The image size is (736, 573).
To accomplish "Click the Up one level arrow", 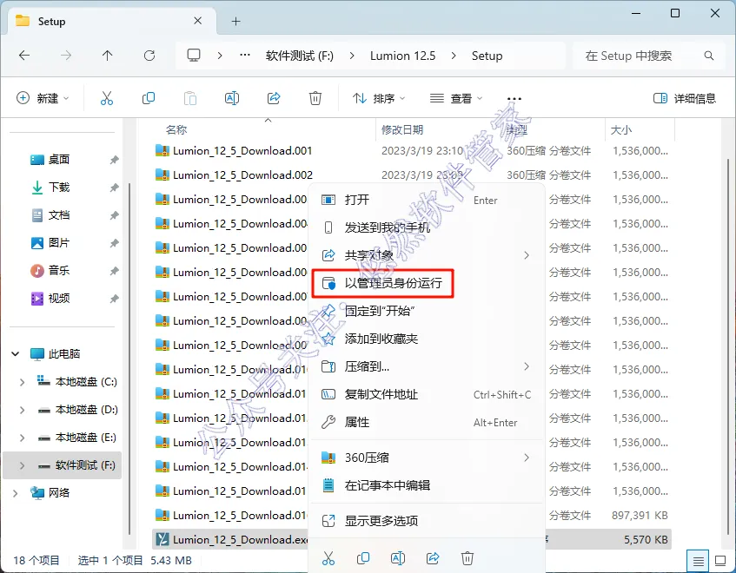I will pos(108,56).
